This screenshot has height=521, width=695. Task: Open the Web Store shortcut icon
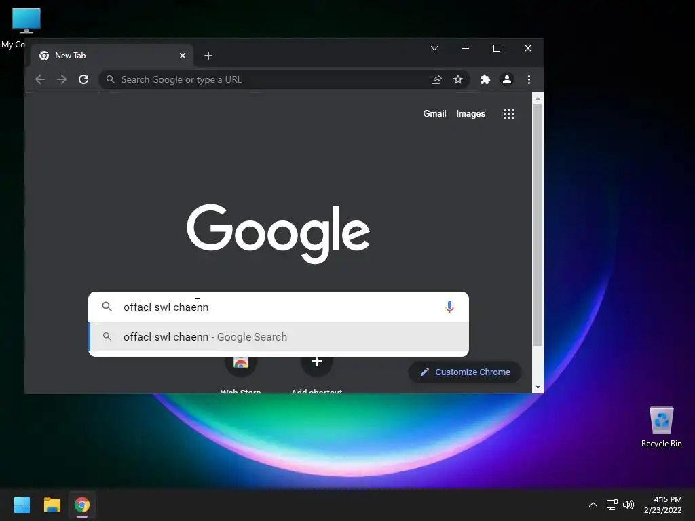click(x=241, y=363)
